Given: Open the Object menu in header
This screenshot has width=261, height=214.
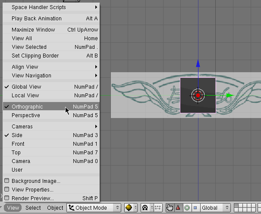Looking at the screenshot, I should tap(55, 208).
